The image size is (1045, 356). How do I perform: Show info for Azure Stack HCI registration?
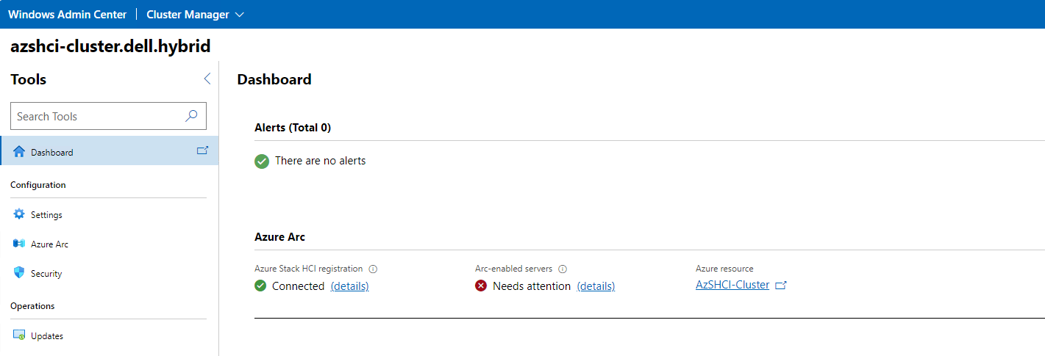pos(373,269)
